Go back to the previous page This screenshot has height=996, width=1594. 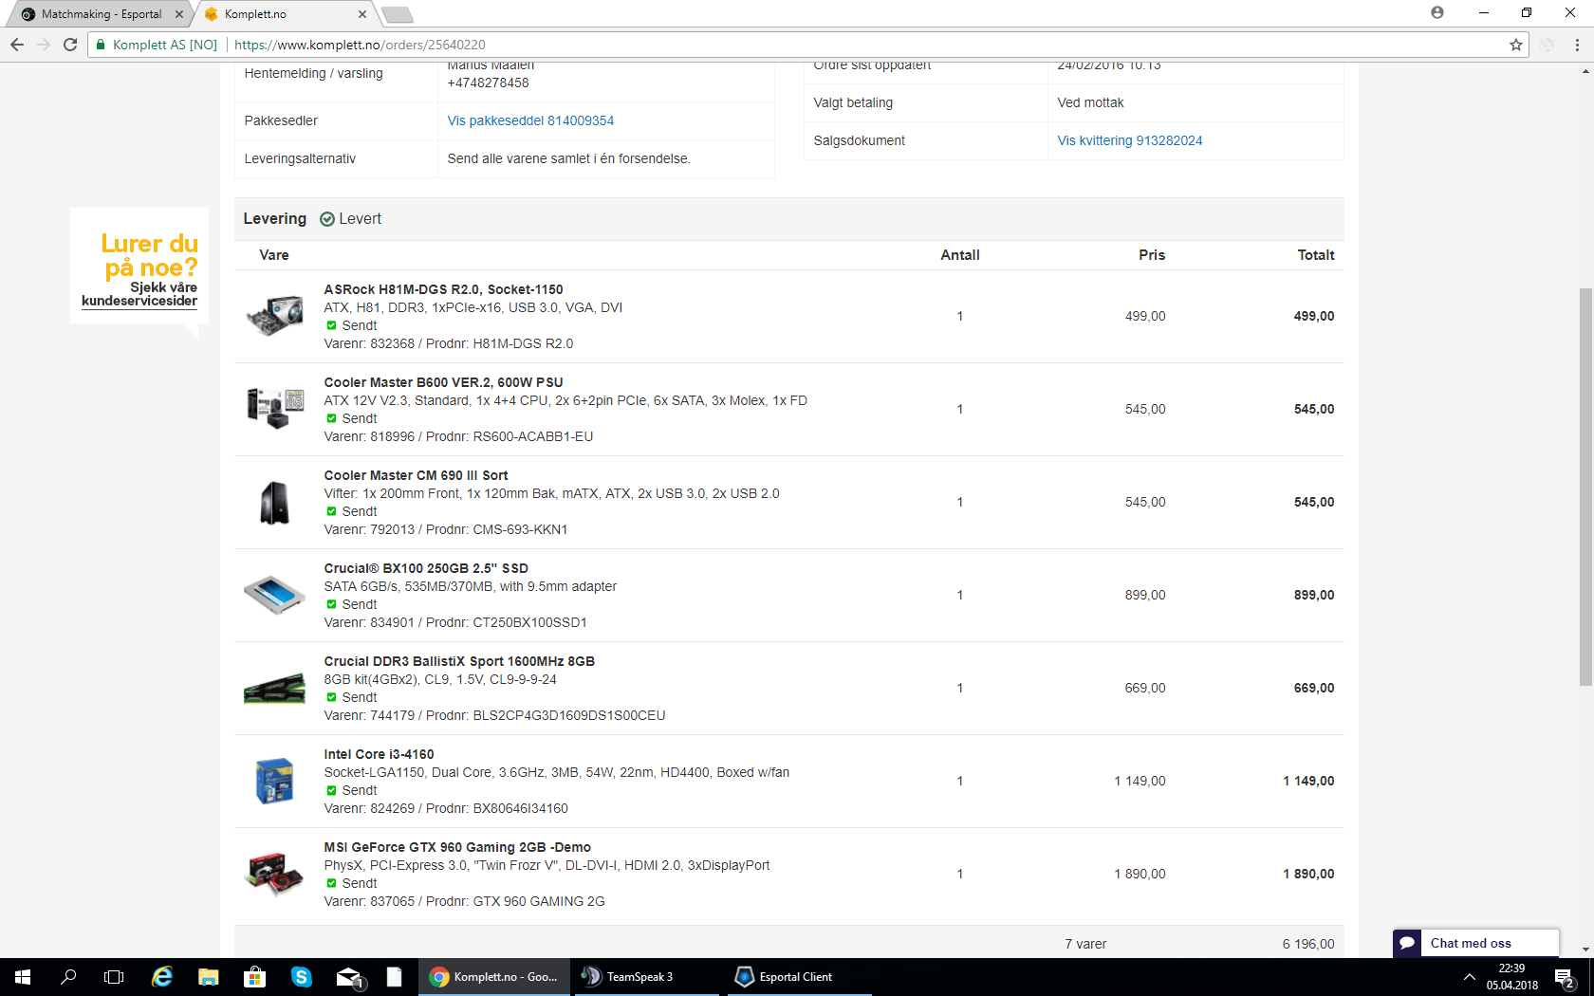coord(17,45)
